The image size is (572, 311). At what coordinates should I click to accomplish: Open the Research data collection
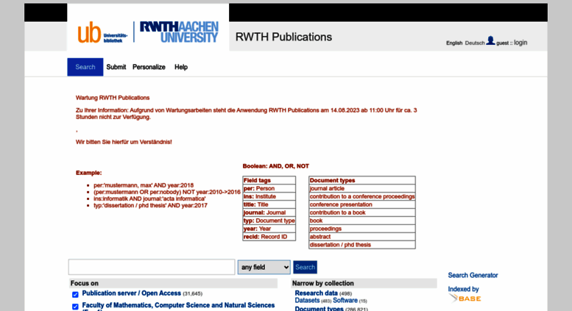pos(316,293)
